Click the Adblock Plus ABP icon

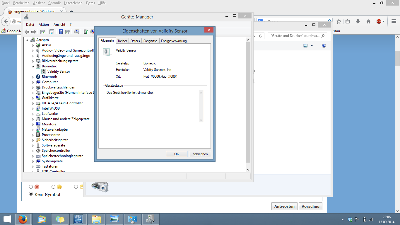pyautogui.click(x=379, y=21)
